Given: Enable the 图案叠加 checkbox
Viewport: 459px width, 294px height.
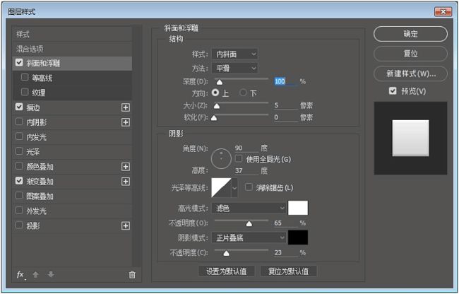Looking at the screenshot, I should coord(19,196).
